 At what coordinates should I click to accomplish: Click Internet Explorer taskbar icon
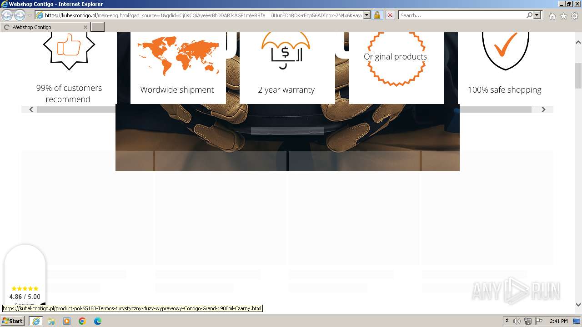pyautogui.click(x=35, y=321)
